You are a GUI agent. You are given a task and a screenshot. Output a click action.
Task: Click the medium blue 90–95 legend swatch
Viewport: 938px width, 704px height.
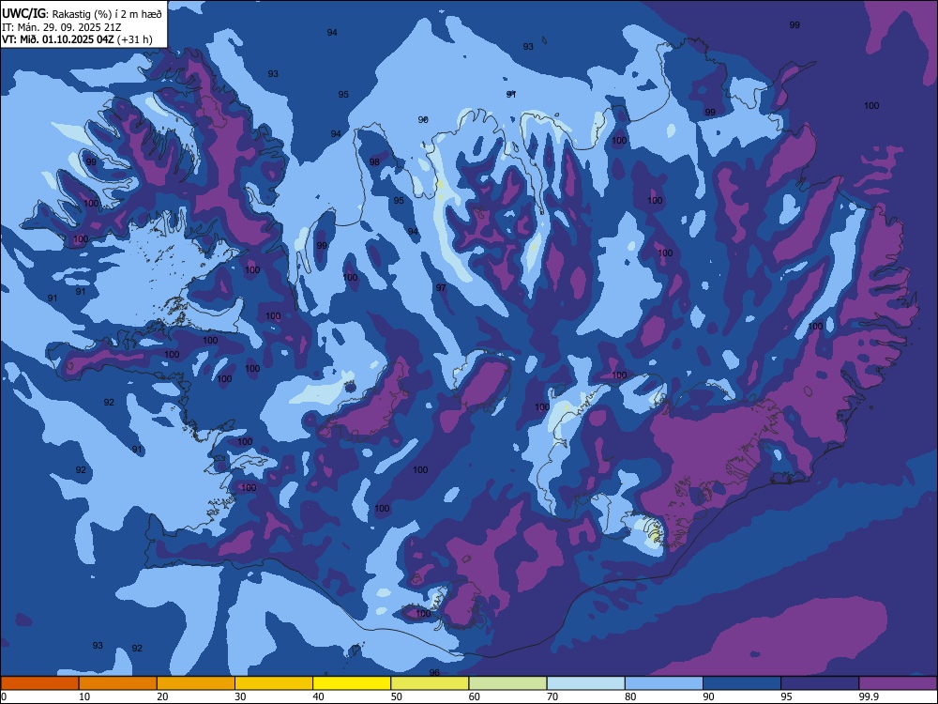742,683
